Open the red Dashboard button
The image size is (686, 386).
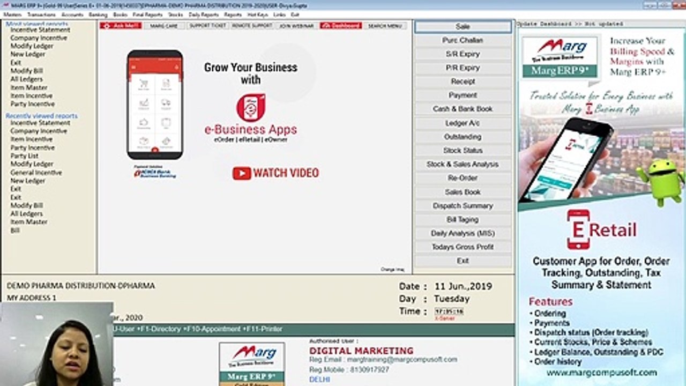point(341,26)
